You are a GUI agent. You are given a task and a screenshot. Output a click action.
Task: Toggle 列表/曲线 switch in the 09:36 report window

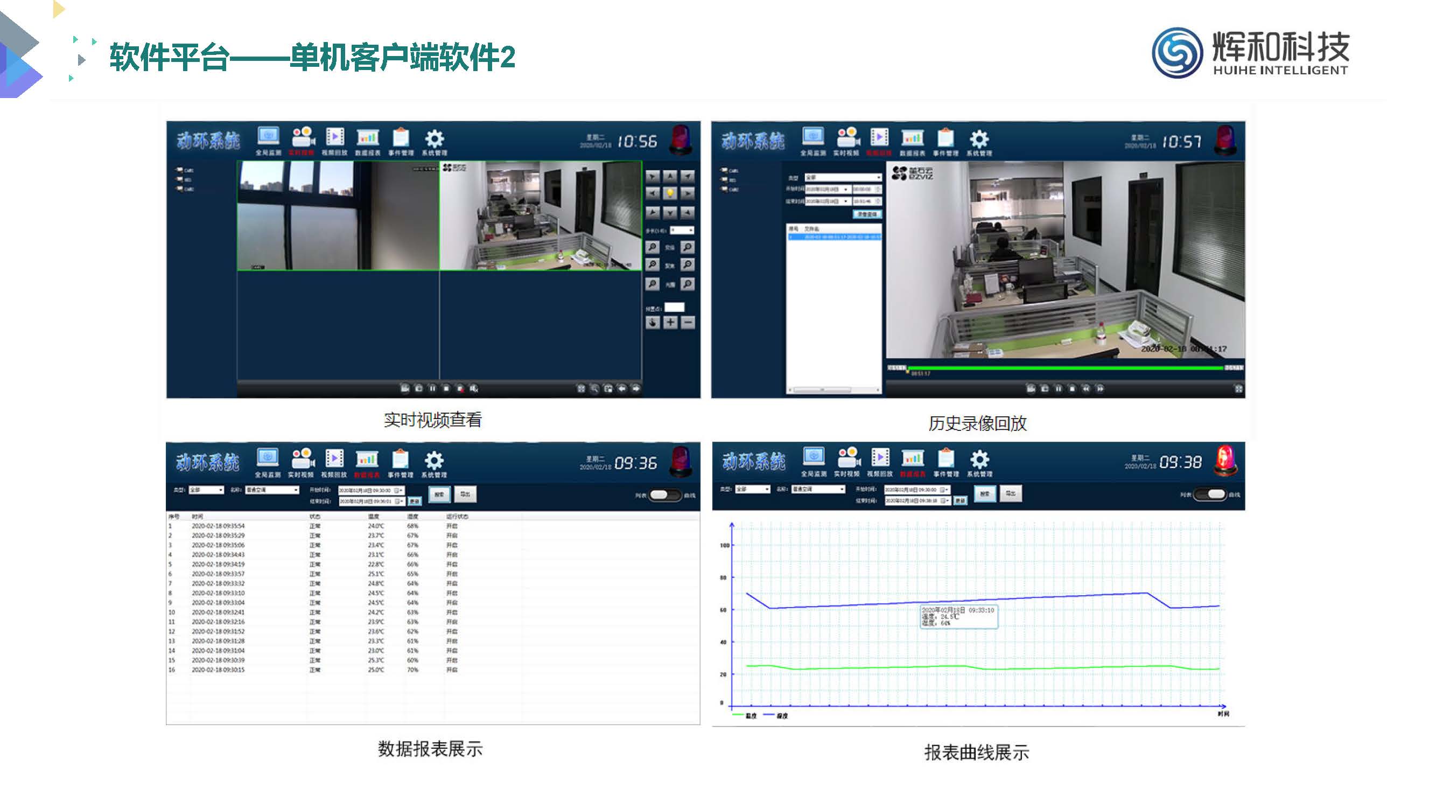point(666,495)
